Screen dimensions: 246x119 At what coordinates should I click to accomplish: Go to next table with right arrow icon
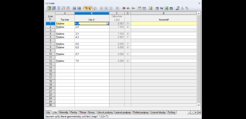[x=79, y=8]
